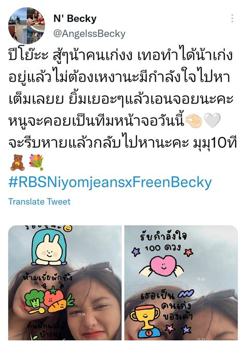This screenshot has width=246, height=349.
Task: Open the #RBSNiyomjeansxFreenBecky hashtag
Action: tap(110, 183)
